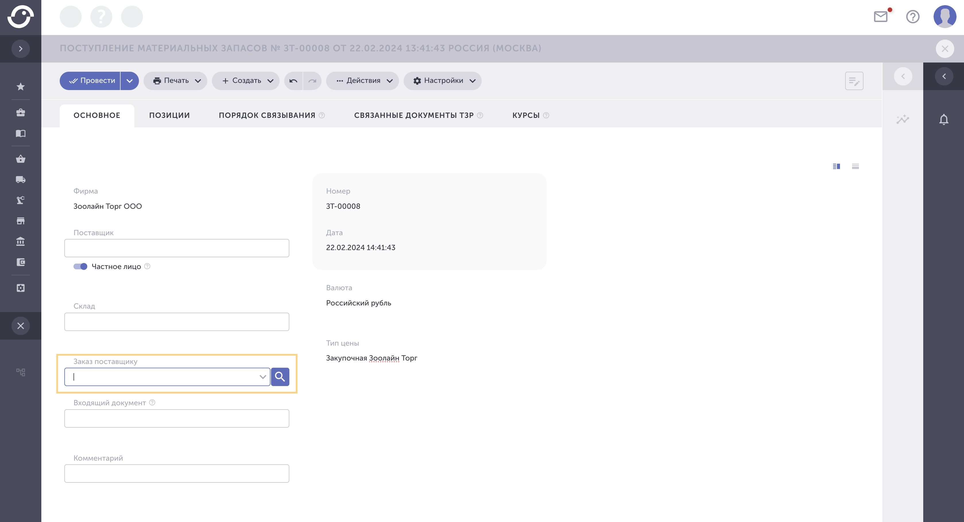The image size is (964, 522).
Task: Open the open-book reference icon in sidebar
Action: [x=21, y=133]
